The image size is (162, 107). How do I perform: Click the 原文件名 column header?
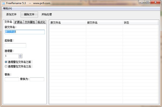coord(68,23)
